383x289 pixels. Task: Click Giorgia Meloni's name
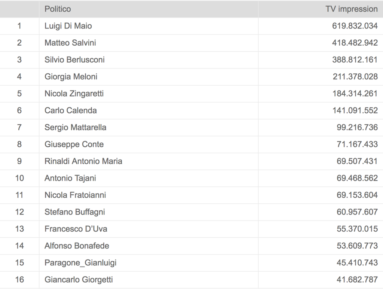click(71, 76)
